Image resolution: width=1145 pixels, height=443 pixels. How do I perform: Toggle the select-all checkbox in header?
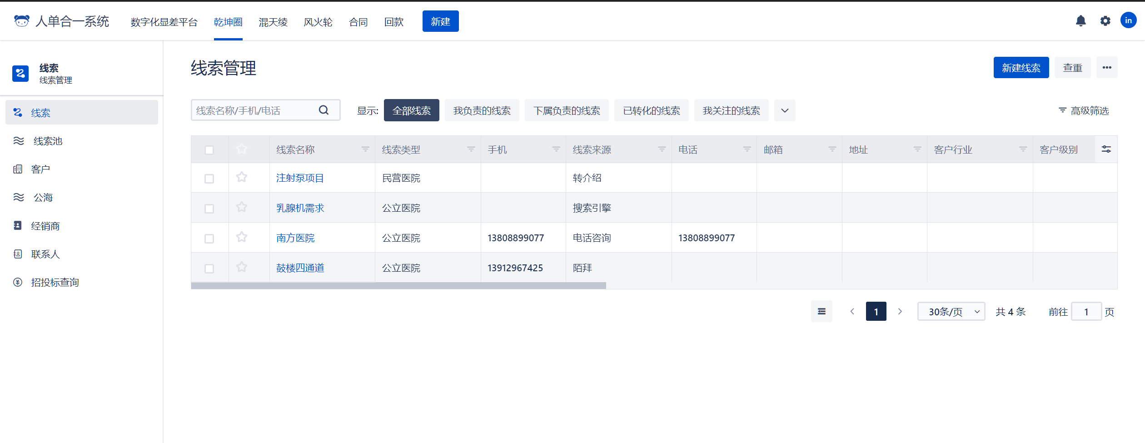(x=209, y=150)
